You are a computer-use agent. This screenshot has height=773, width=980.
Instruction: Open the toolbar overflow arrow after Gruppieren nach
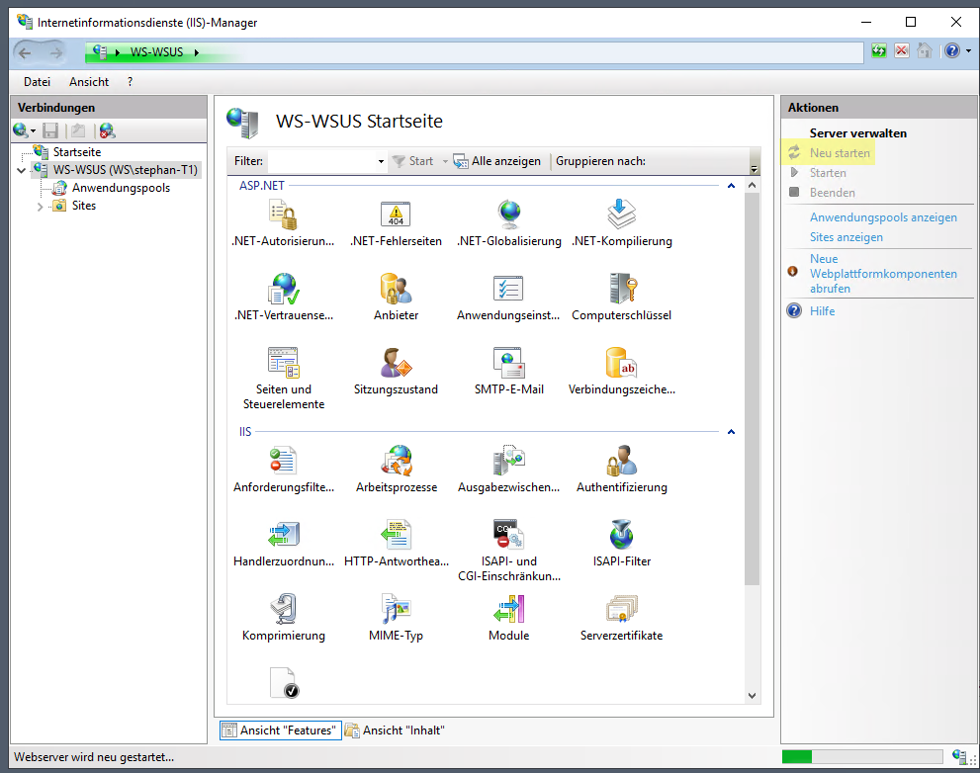click(754, 169)
